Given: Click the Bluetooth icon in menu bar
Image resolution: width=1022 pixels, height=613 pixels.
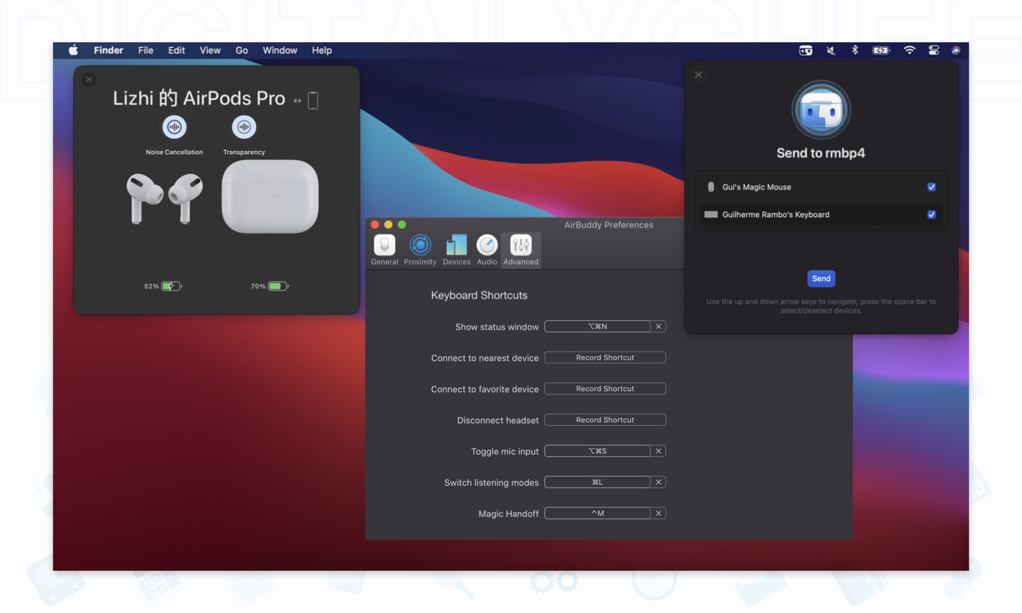Looking at the screenshot, I should pyautogui.click(x=855, y=50).
